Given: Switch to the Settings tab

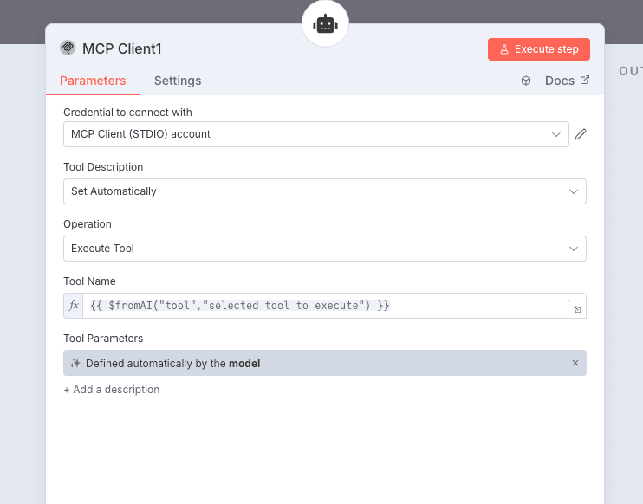Looking at the screenshot, I should pos(178,81).
